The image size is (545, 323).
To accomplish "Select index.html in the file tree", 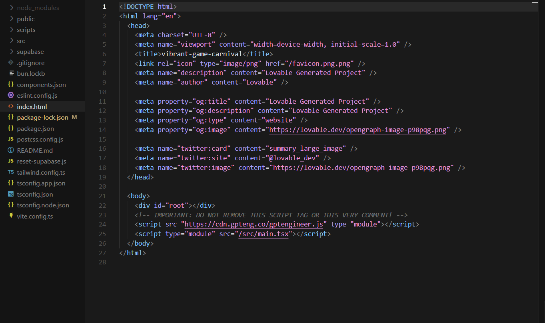I will pyautogui.click(x=32, y=106).
